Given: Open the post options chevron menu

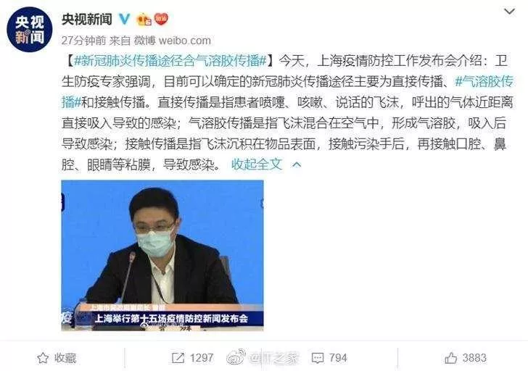Looking at the screenshot, I should (509, 12).
